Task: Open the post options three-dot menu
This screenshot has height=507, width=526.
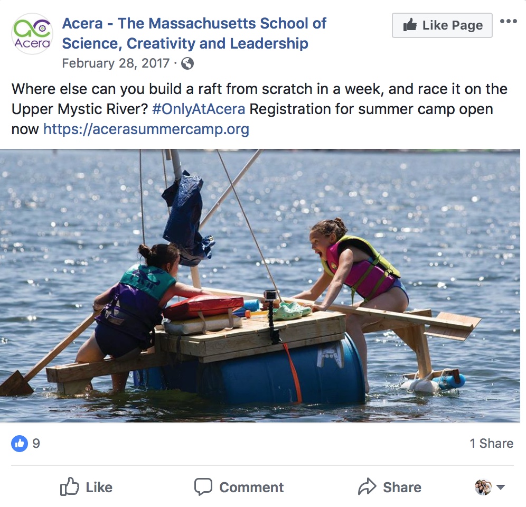Action: tap(508, 22)
